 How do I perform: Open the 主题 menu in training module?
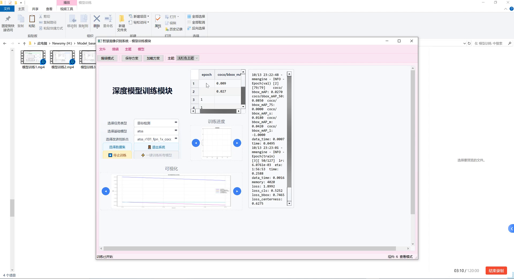tap(128, 49)
